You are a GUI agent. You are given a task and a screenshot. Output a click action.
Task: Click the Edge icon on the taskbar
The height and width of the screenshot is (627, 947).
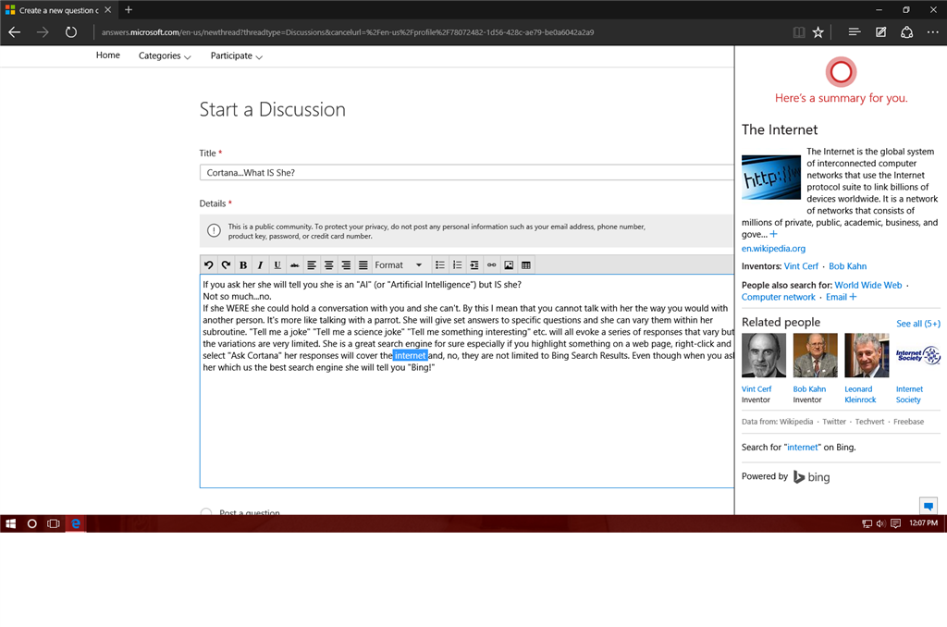pyautogui.click(x=76, y=523)
